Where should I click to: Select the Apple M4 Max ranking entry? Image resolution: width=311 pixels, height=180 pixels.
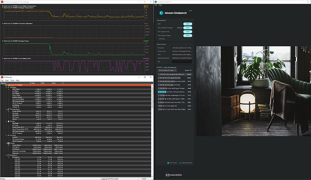tap(175, 85)
